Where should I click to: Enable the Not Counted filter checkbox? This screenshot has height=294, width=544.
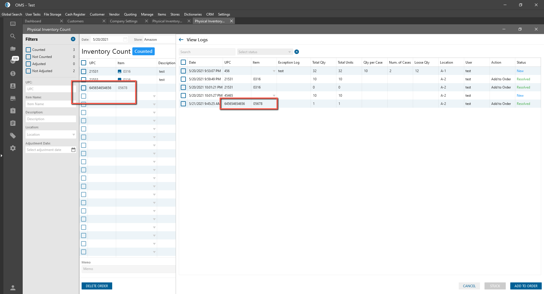[28, 57]
